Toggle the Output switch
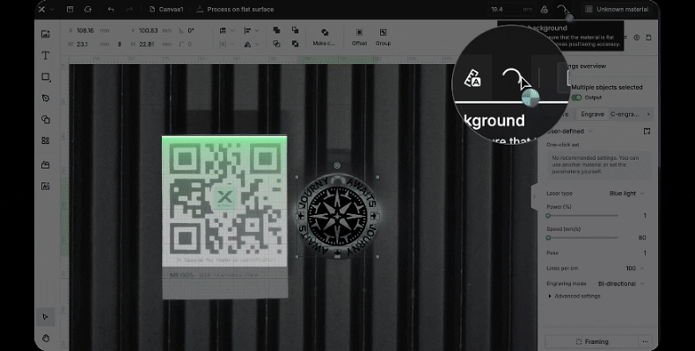The image size is (695, 351). pos(577,97)
